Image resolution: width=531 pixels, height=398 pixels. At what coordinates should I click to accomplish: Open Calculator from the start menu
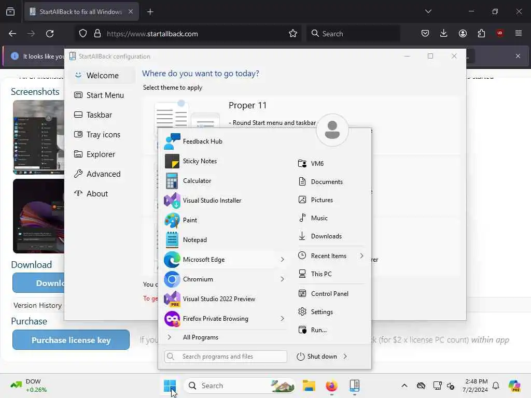tap(224, 181)
